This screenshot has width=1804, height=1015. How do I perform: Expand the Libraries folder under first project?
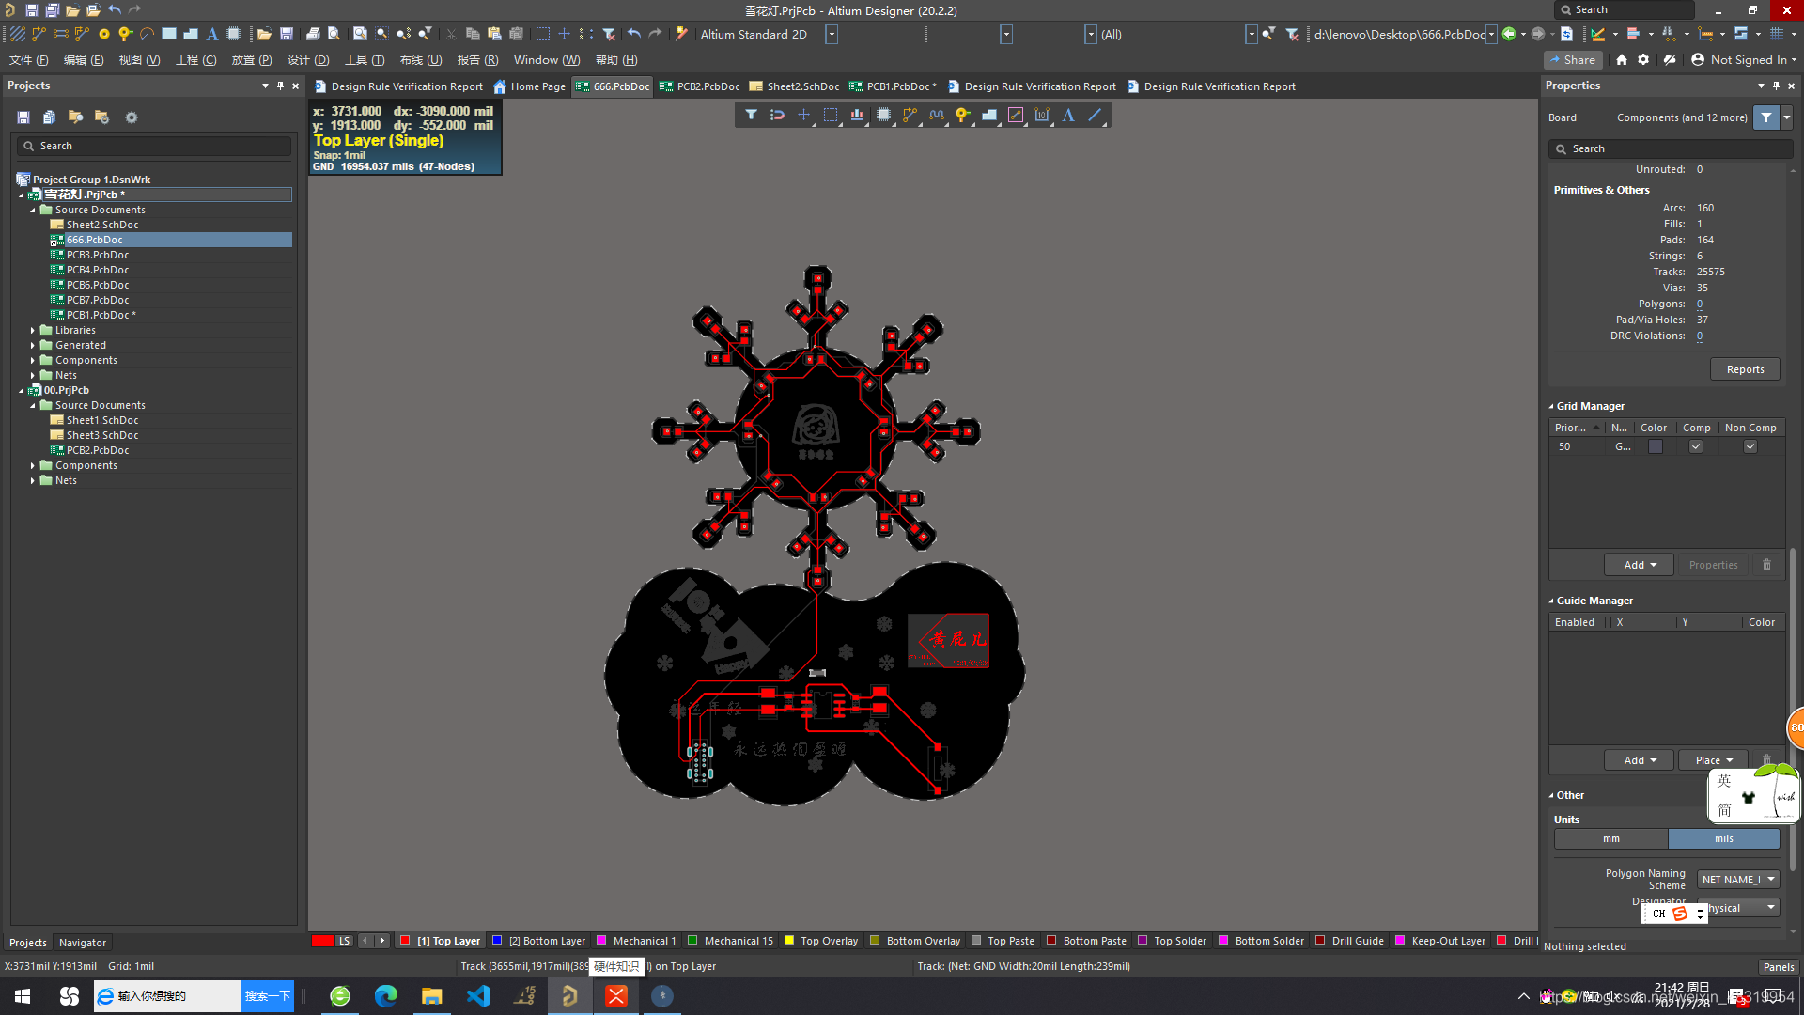(x=33, y=331)
